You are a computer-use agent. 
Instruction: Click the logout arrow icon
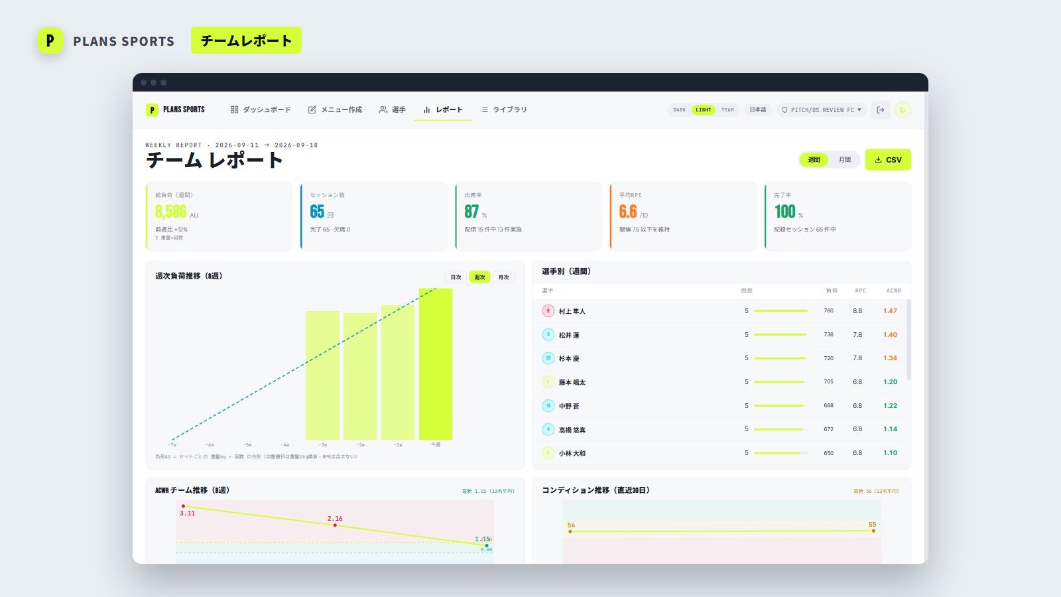[881, 110]
